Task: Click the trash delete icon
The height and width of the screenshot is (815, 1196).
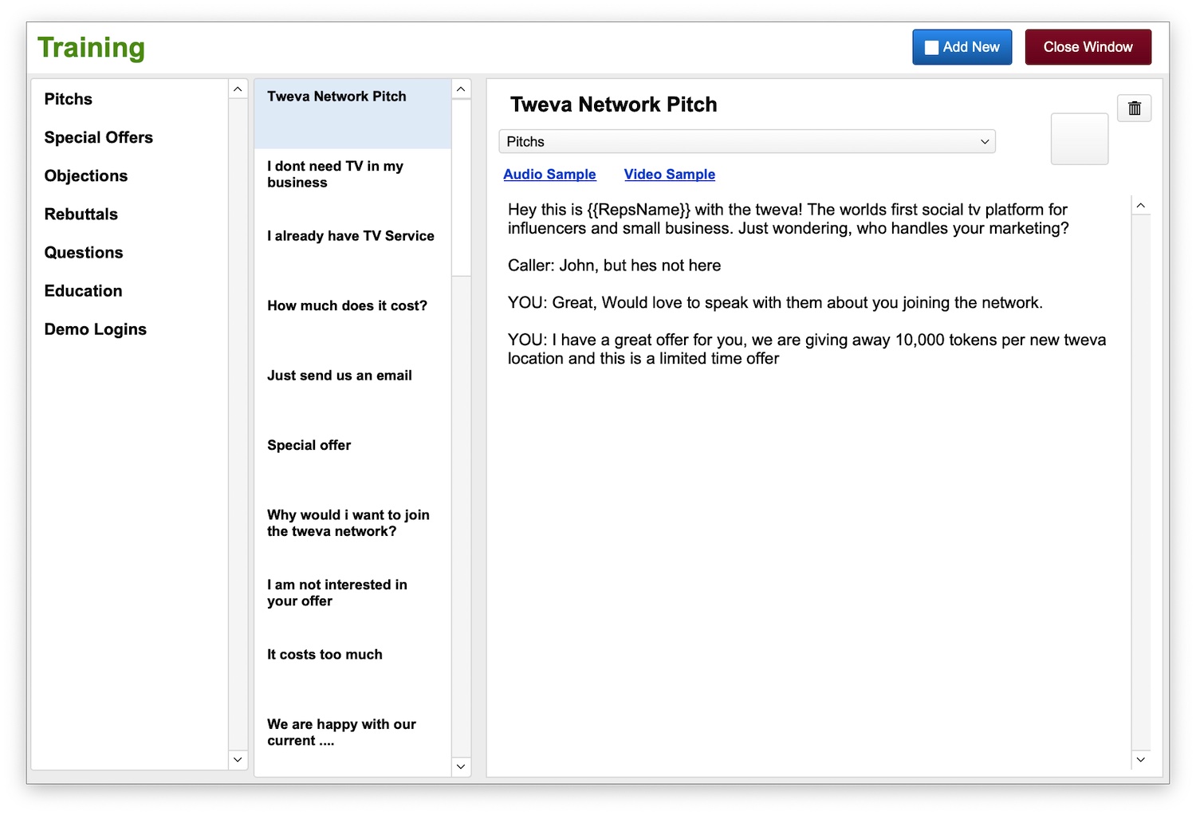Action: [1134, 108]
